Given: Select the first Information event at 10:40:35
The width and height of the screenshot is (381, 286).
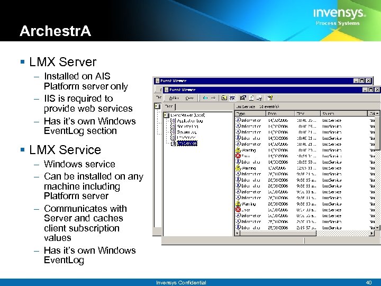Looking at the screenshot, I should [x=305, y=120].
